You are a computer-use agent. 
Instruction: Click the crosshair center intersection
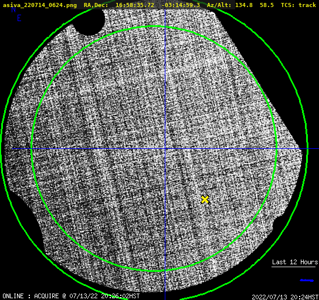pos(165,149)
